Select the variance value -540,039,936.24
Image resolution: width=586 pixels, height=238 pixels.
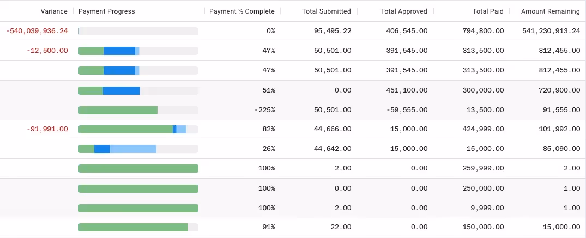click(x=37, y=31)
